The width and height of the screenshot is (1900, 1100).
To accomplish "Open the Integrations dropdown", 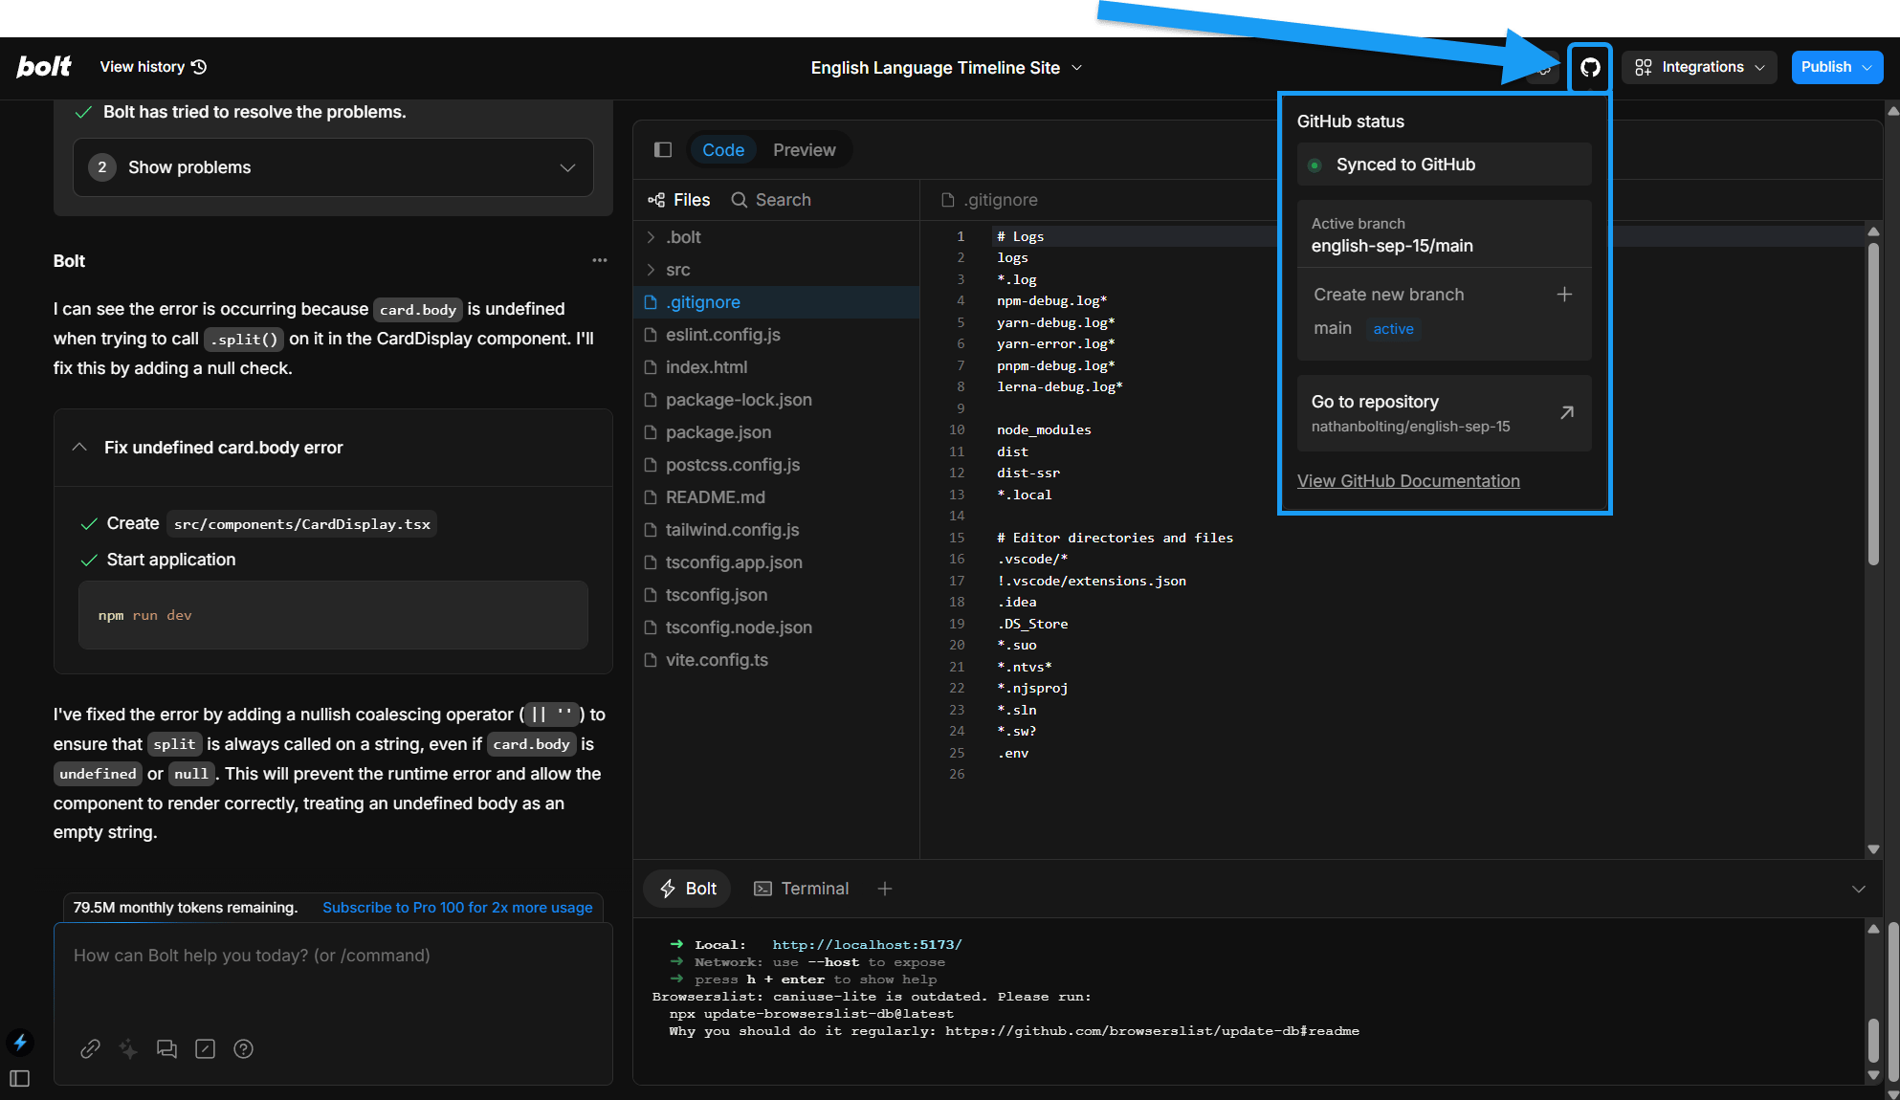I will [x=1699, y=67].
